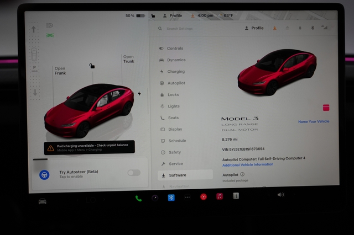The image size is (354, 235).
Task: Tap the red vehicle color swatch
Action: coord(326,108)
